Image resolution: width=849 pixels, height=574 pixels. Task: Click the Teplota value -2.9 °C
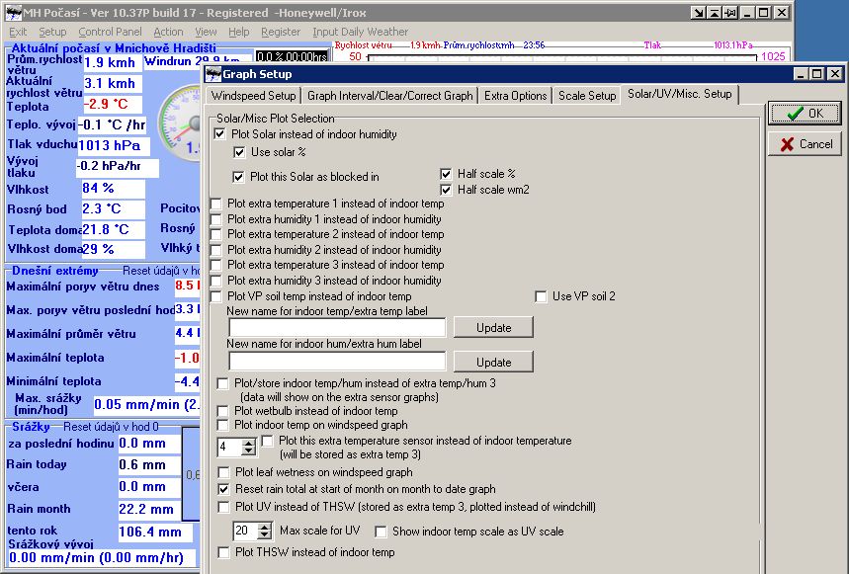coord(113,104)
